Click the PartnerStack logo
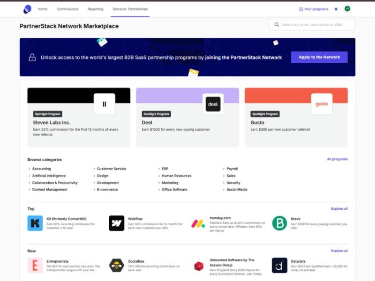 coord(27,9)
